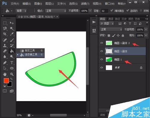Toggle lock image pixels brush icon

(113, 36)
